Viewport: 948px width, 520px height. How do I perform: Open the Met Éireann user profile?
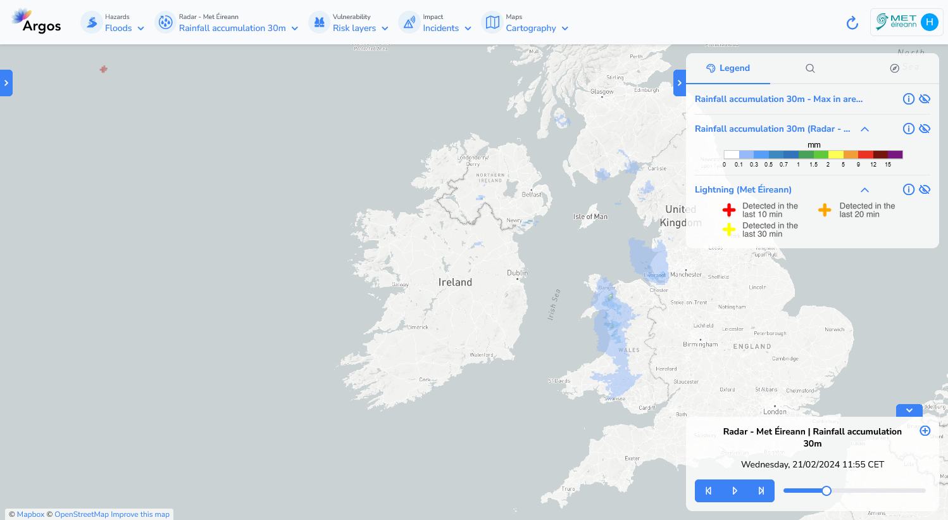[907, 22]
